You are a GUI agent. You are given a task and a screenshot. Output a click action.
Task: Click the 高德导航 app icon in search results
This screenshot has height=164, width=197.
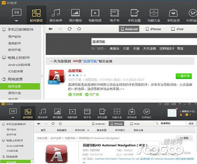click(x=56, y=77)
